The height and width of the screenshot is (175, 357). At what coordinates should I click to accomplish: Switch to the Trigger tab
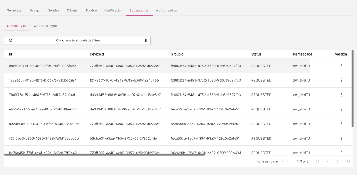click(72, 10)
